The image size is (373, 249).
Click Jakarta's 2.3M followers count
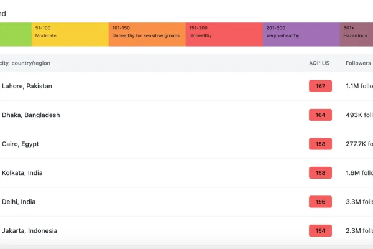tap(359, 231)
